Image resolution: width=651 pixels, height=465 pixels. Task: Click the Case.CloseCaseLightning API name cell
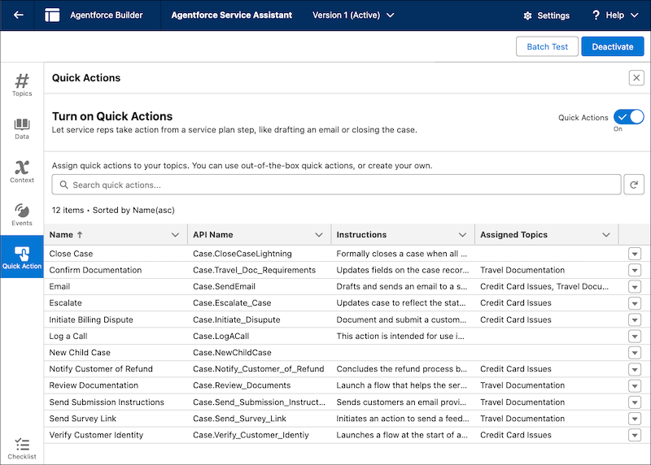259,254
